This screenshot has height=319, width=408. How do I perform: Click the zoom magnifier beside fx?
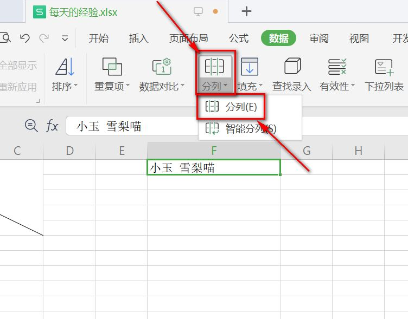pos(31,126)
